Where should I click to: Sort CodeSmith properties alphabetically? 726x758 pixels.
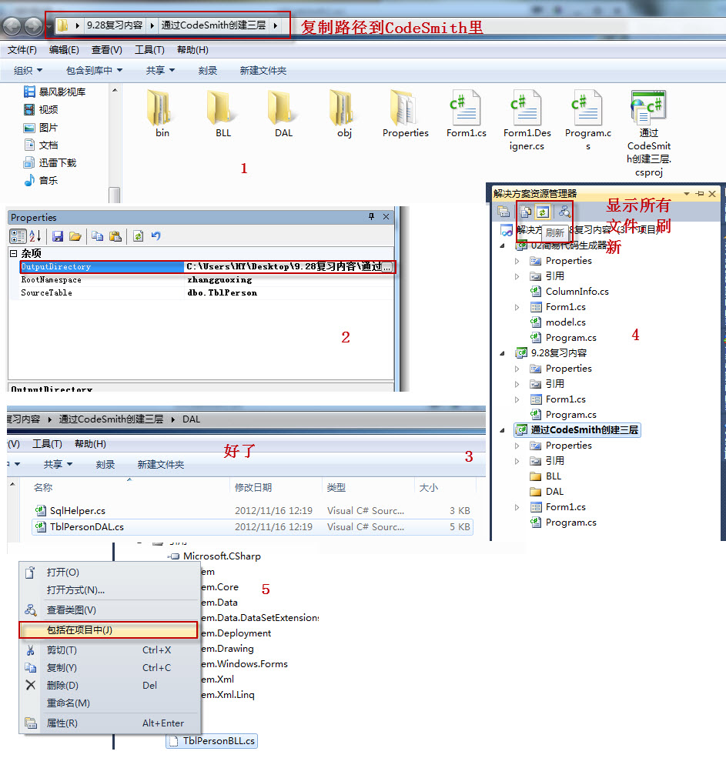pyautogui.click(x=35, y=236)
